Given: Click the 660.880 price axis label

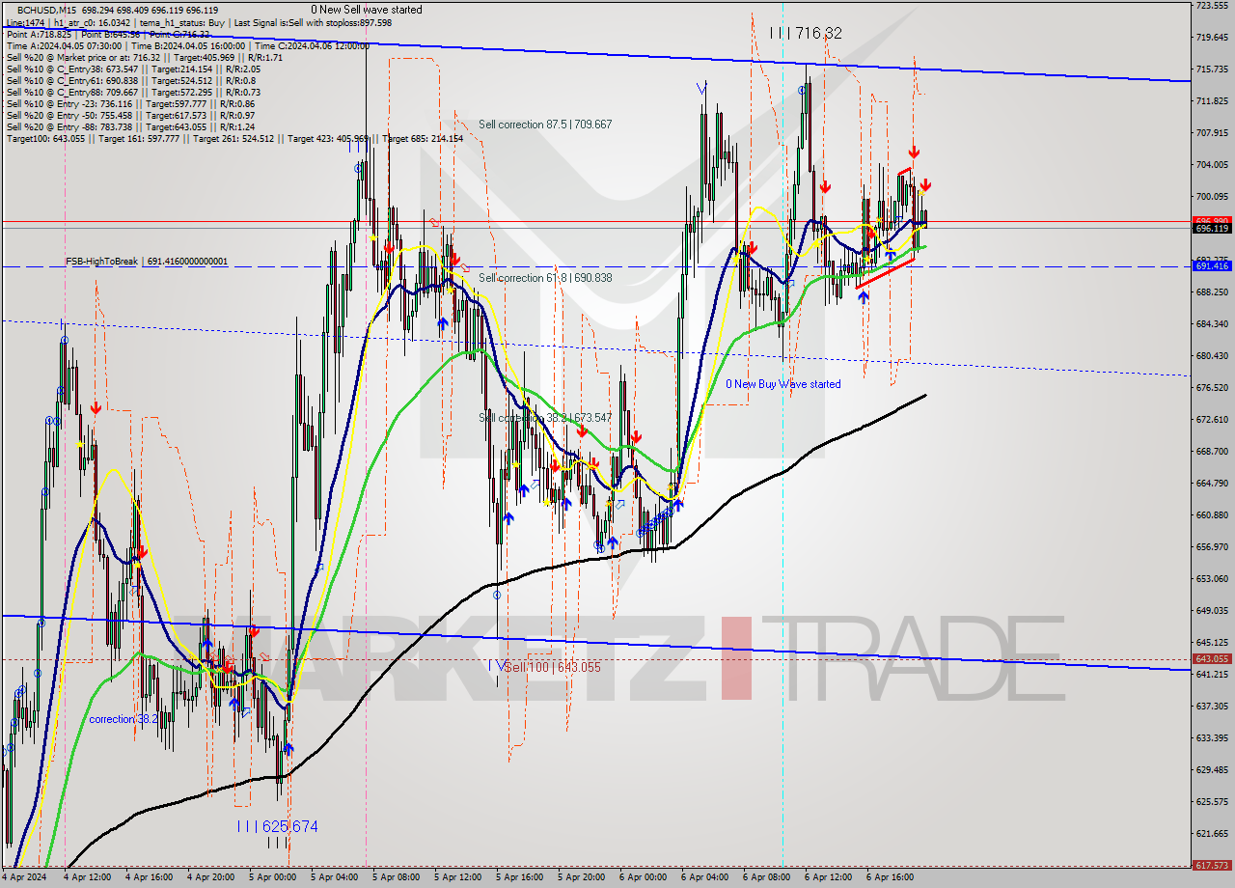Looking at the screenshot, I should point(1212,515).
